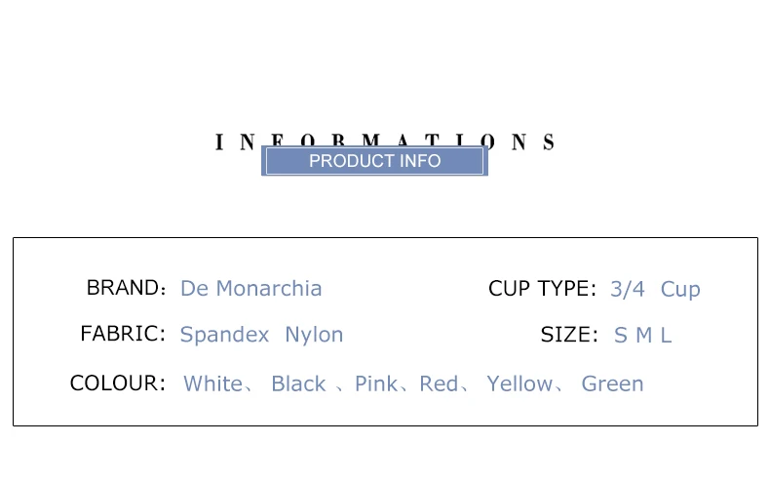The height and width of the screenshot is (484, 770).
Task: Choose the White colour option
Action: [212, 383]
